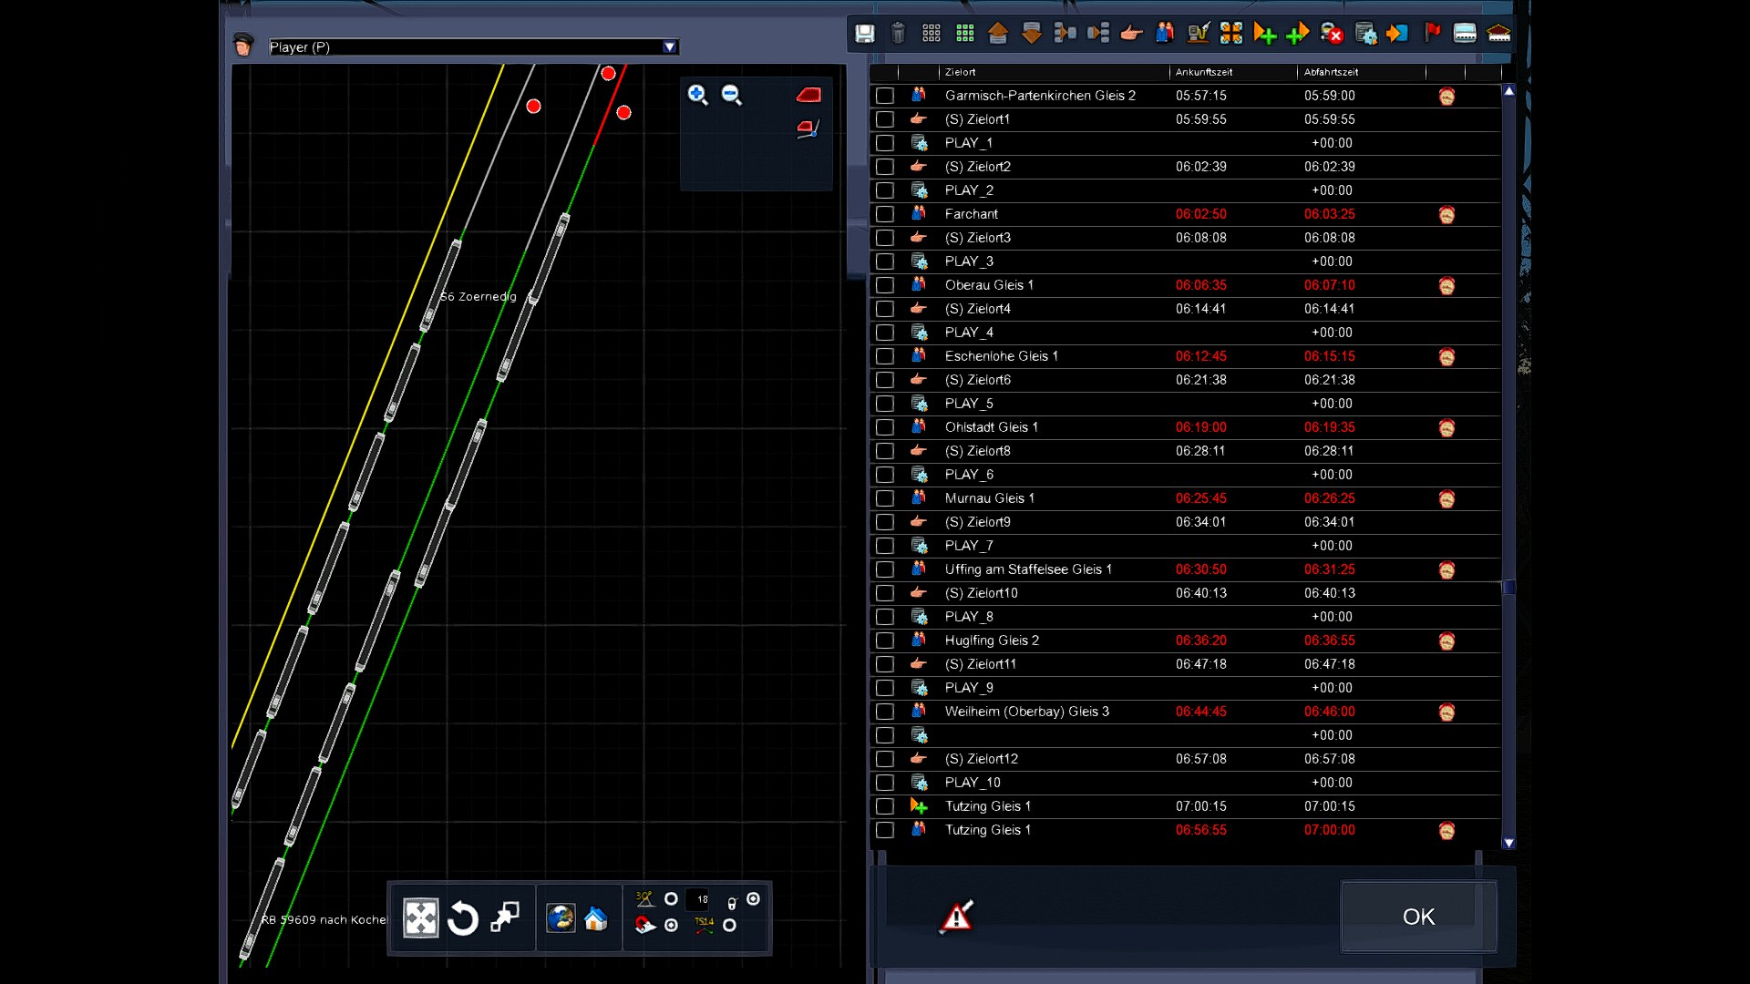Toggle the snap magnet radio button
The height and width of the screenshot is (984, 1750).
672,926
